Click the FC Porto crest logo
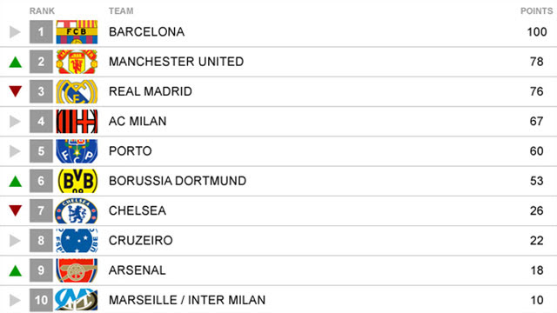The height and width of the screenshot is (313, 557). (x=77, y=151)
